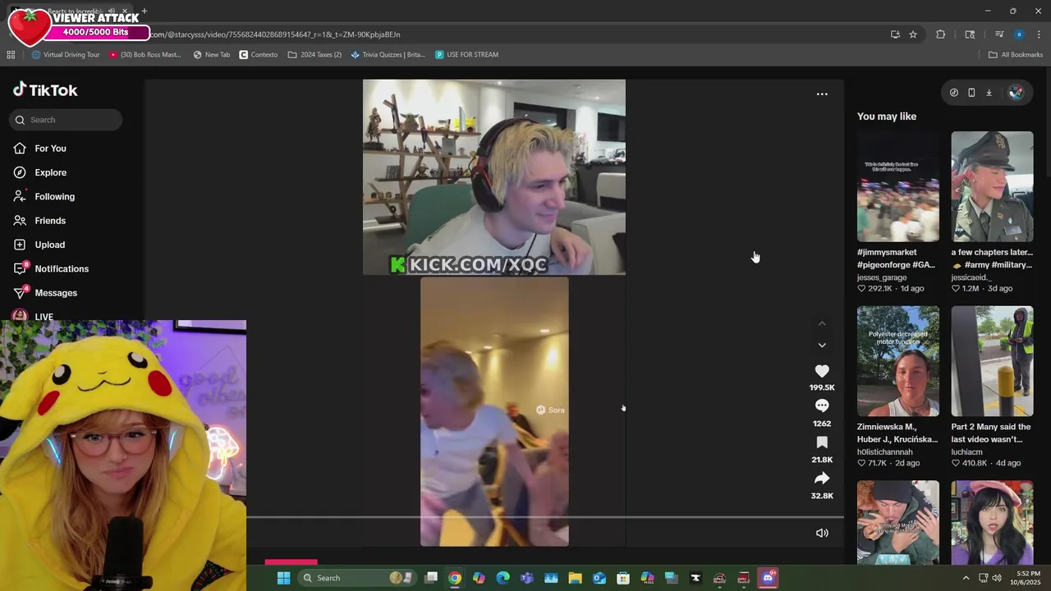This screenshot has height=591, width=1051.
Task: Open Discord from taskbar
Action: [x=768, y=578]
